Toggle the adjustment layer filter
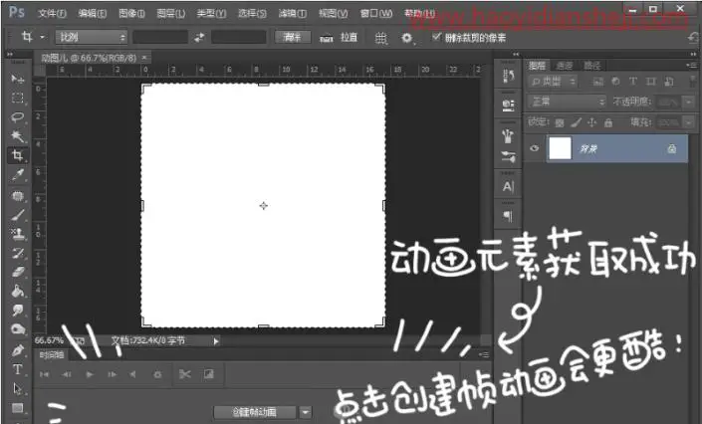The height and width of the screenshot is (424, 702). pyautogui.click(x=616, y=82)
